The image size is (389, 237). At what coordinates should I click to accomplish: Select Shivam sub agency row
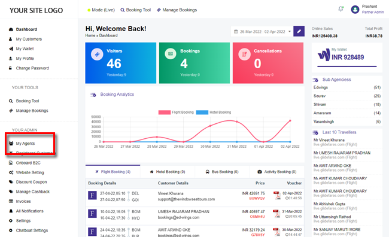347,105
